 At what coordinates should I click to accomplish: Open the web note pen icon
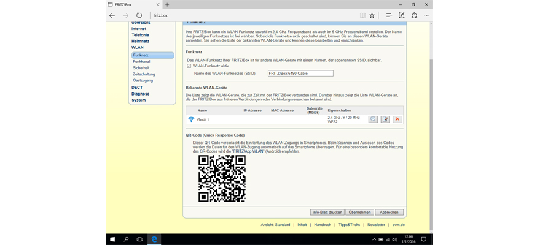pos(402,15)
